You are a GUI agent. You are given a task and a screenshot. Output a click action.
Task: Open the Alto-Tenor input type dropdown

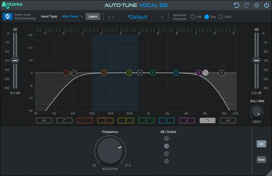point(70,16)
